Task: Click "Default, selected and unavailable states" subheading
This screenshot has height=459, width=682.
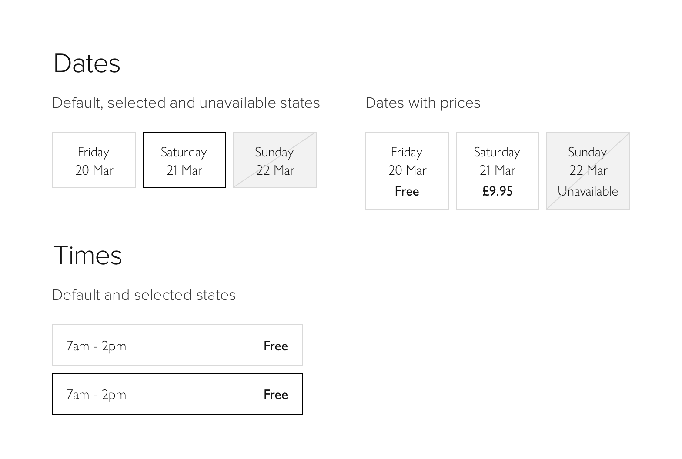Action: [x=186, y=103]
